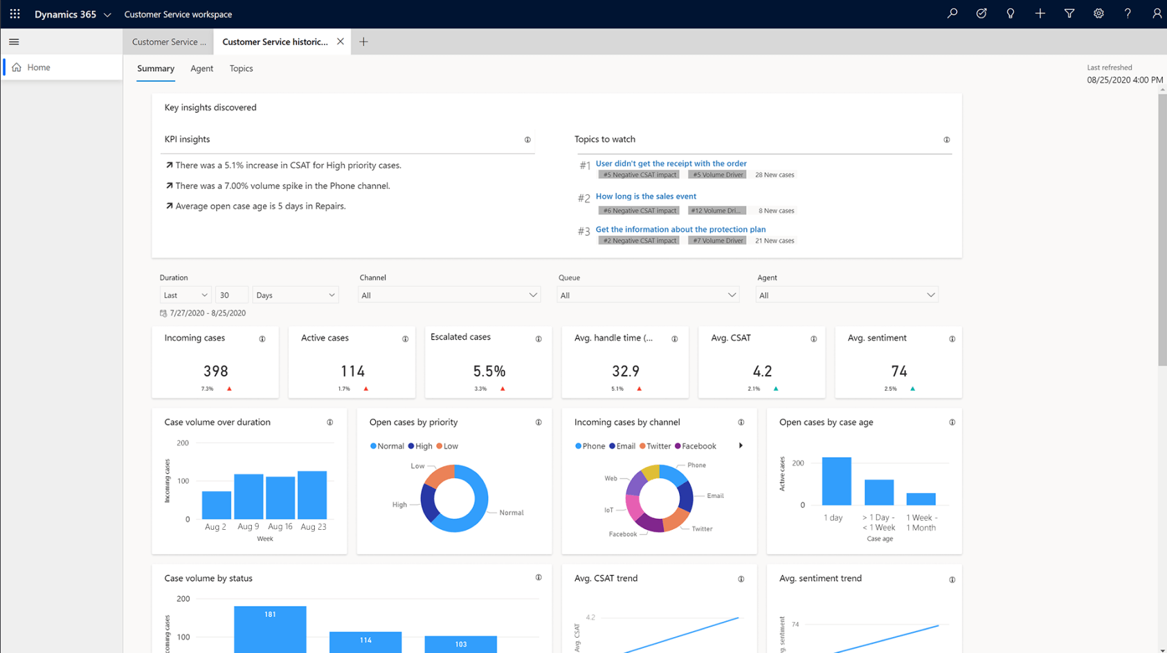Click the #5 Negative CSAT impact tag
The image size is (1167, 653).
point(639,175)
